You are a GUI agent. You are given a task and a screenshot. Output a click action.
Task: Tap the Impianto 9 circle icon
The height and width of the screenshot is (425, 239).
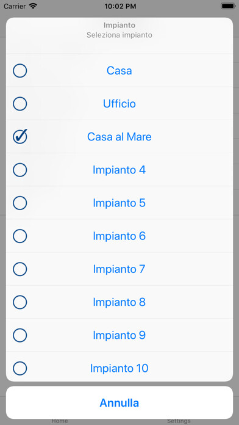tap(20, 335)
